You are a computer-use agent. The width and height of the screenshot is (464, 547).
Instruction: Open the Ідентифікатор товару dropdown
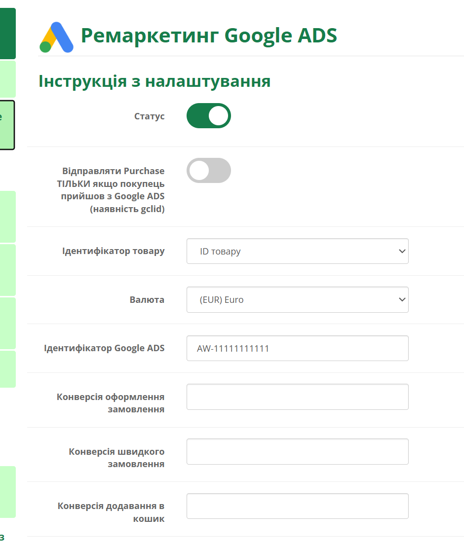(298, 251)
